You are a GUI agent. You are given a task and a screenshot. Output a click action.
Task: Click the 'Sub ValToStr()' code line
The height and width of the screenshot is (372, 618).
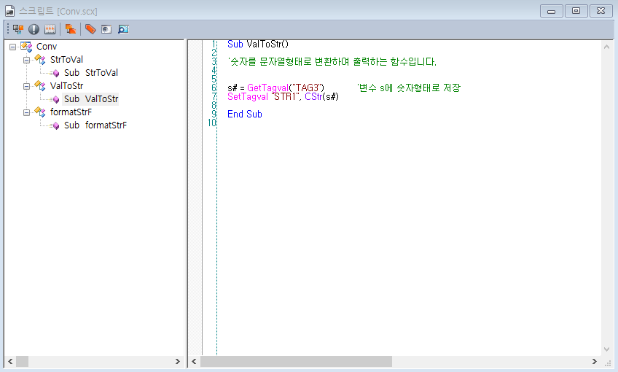(x=258, y=44)
